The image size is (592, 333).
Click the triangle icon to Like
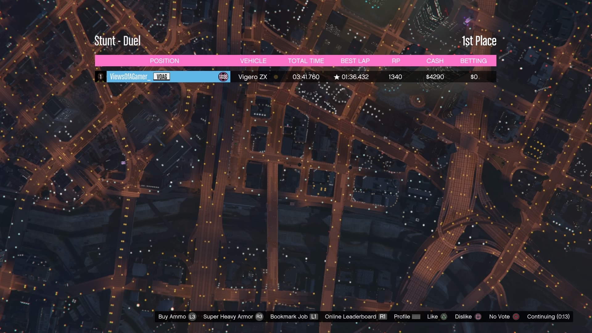(444, 317)
